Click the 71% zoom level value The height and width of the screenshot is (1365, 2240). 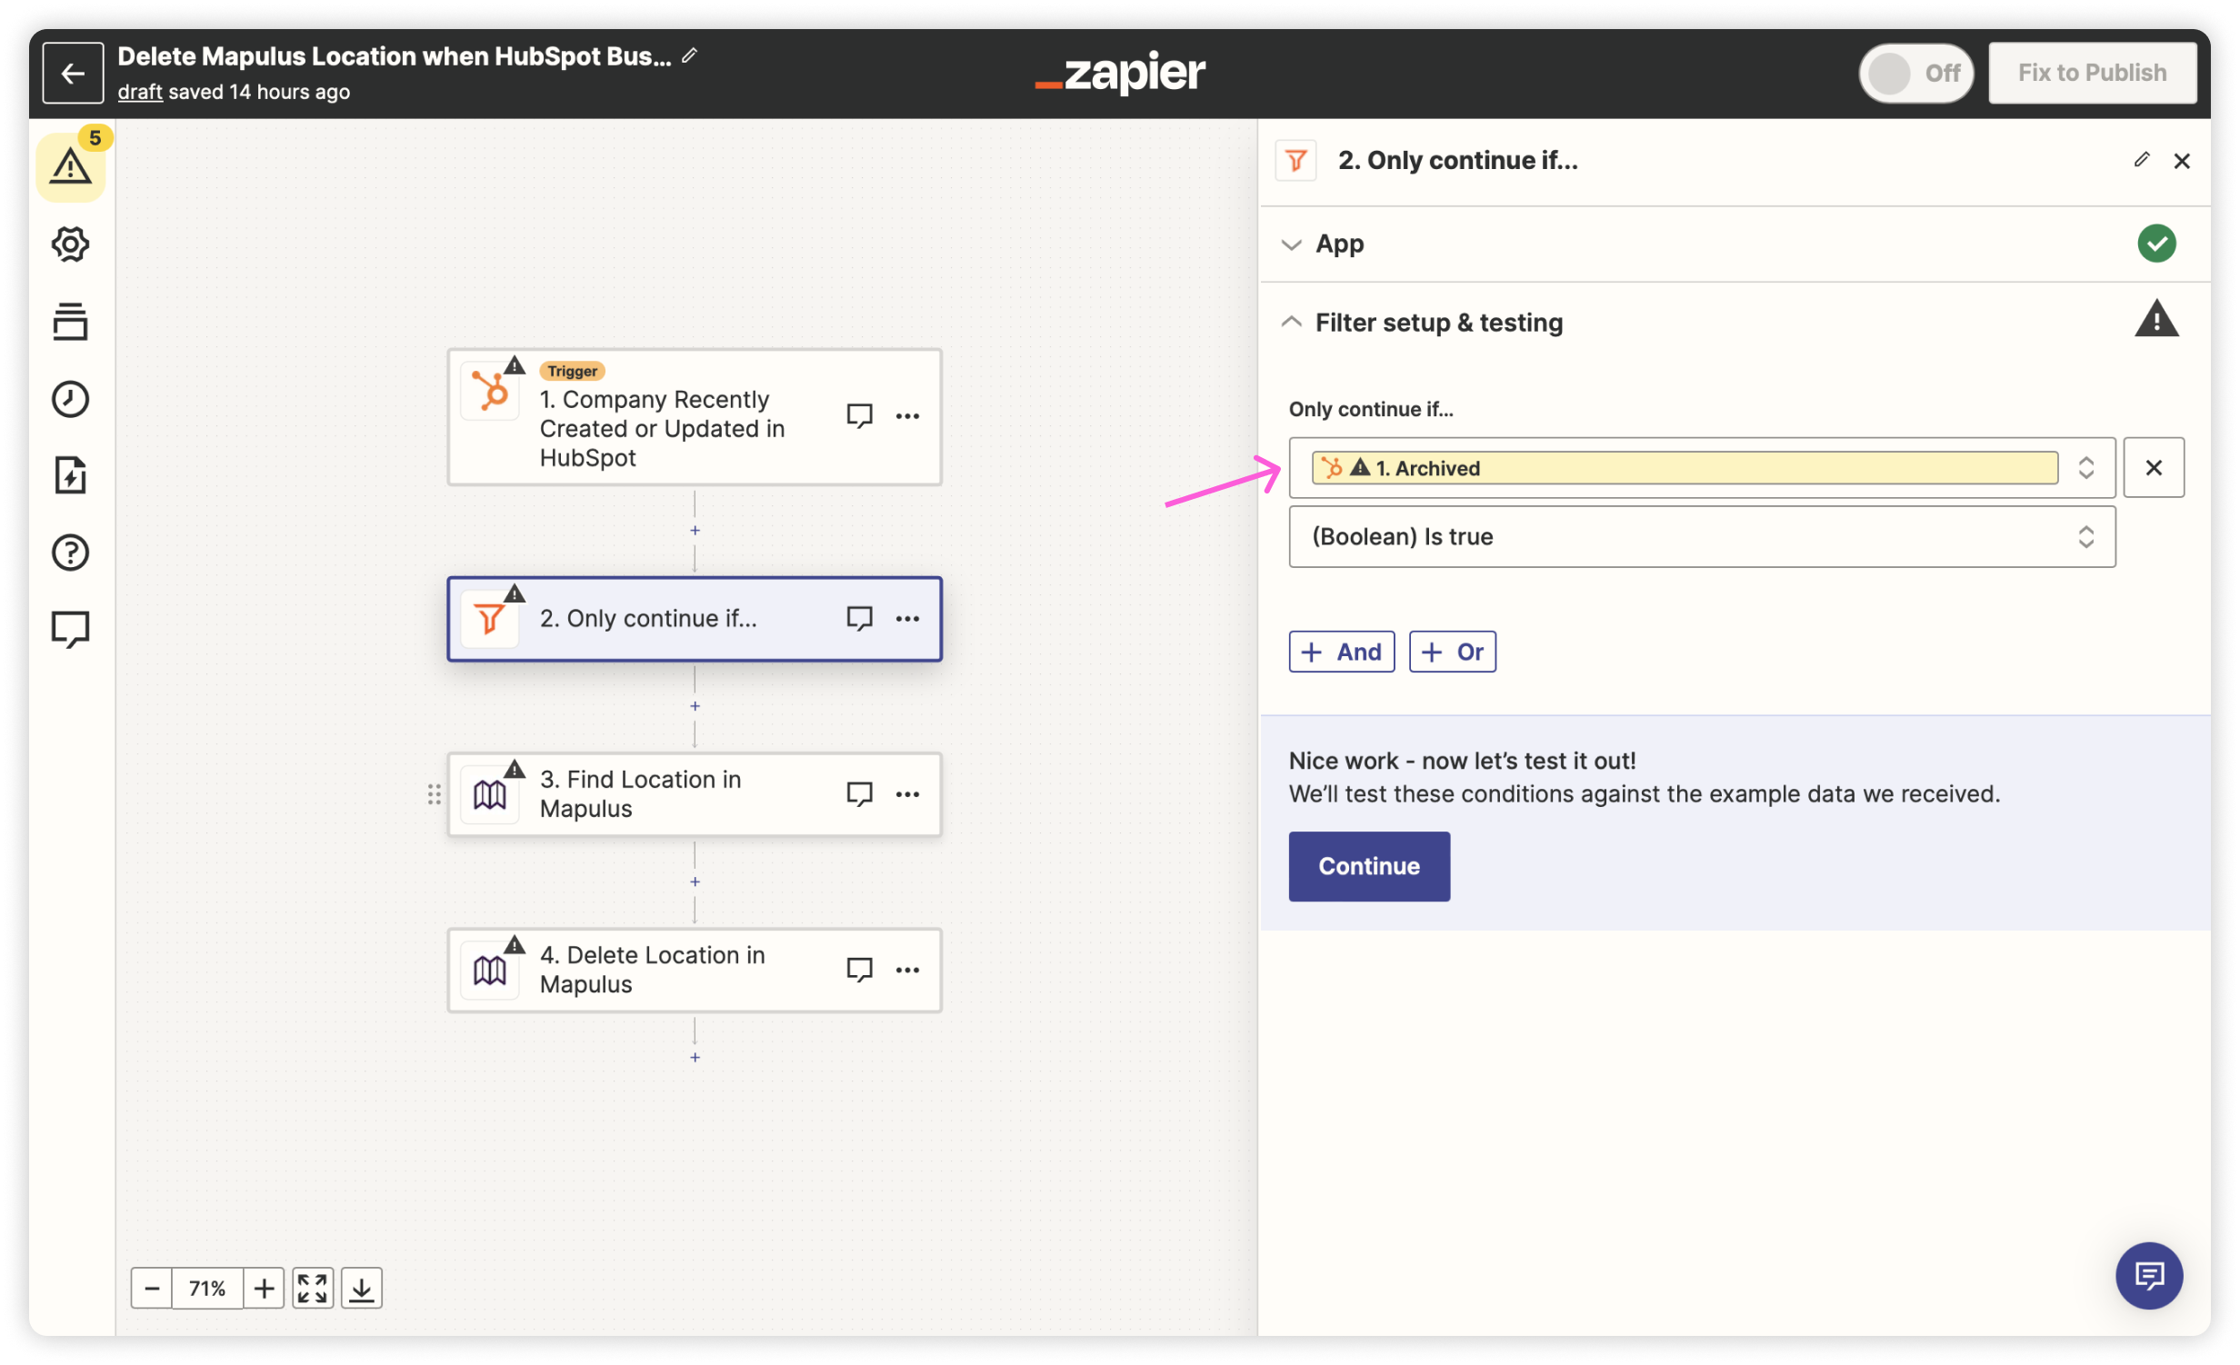tap(207, 1288)
